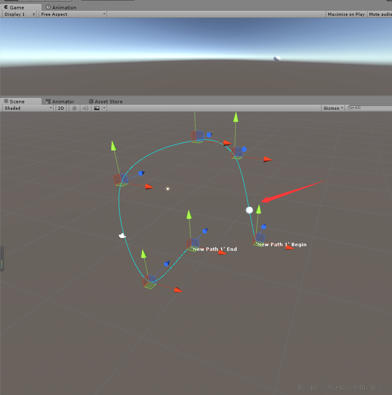The image size is (392, 395).
Task: Expand the Gizmos dropdown menu
Action: [x=333, y=108]
